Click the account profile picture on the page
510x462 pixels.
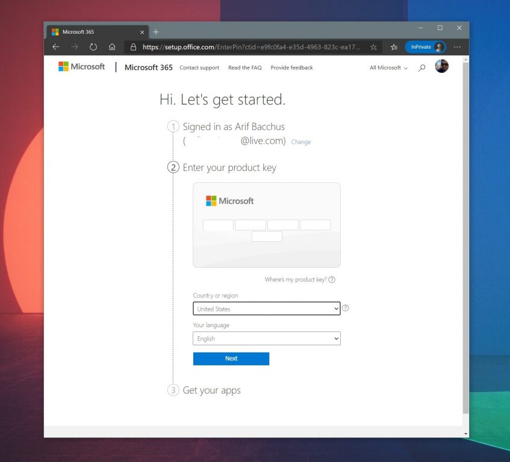(x=441, y=66)
